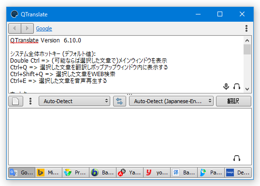
Task: Go forward with the right arrow button
Action: tap(28, 28)
